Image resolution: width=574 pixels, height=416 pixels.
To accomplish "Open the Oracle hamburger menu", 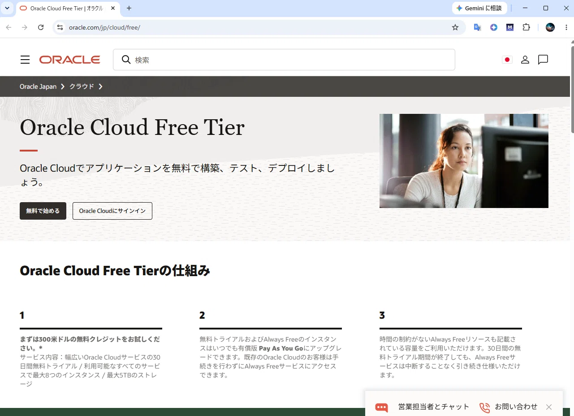I will point(25,60).
